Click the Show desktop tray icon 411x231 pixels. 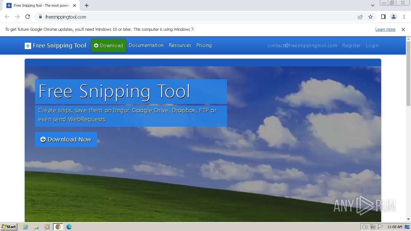click(x=407, y=227)
